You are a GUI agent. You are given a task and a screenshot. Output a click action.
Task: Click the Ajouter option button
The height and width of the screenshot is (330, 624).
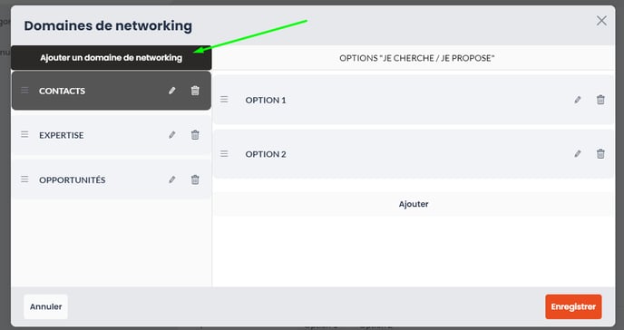tap(414, 204)
